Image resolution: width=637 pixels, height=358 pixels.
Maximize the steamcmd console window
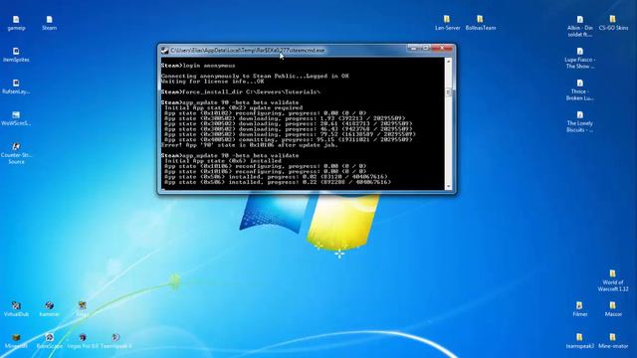click(x=425, y=49)
